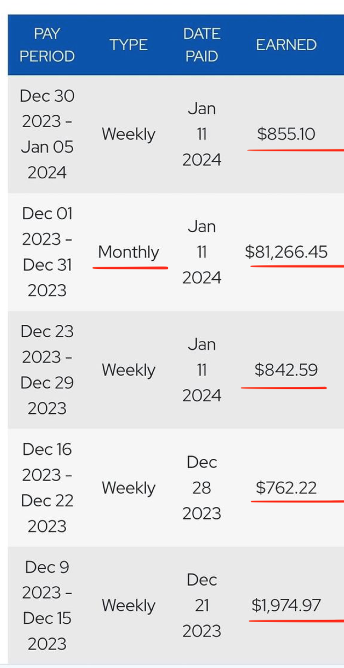Click Weekly type in first row
344x668 pixels.
[129, 134]
